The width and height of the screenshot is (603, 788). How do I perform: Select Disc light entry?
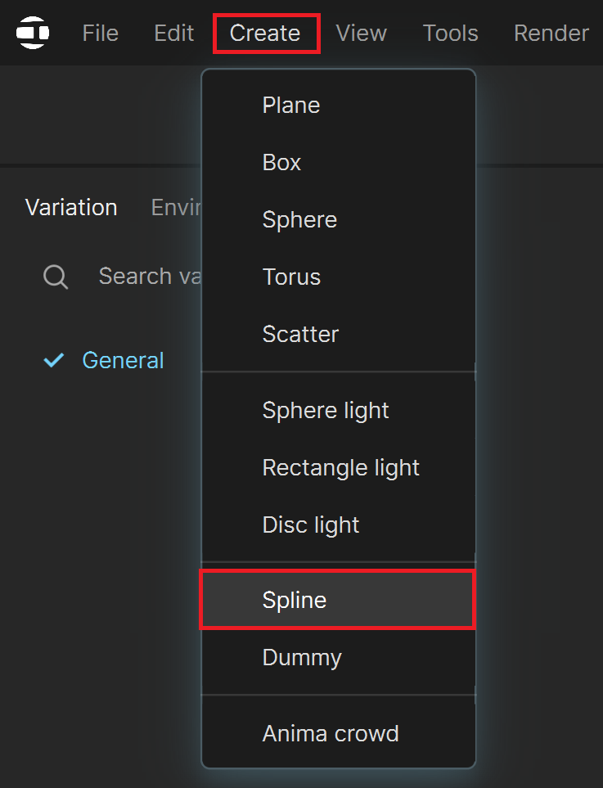point(338,525)
